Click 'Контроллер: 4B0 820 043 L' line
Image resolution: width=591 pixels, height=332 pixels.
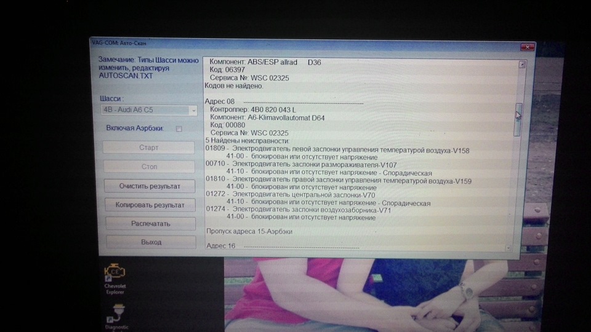click(x=253, y=109)
